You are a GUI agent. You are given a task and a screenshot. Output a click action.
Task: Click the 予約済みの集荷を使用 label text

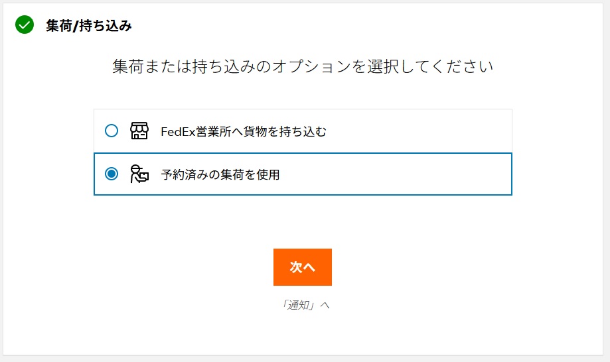(220, 174)
